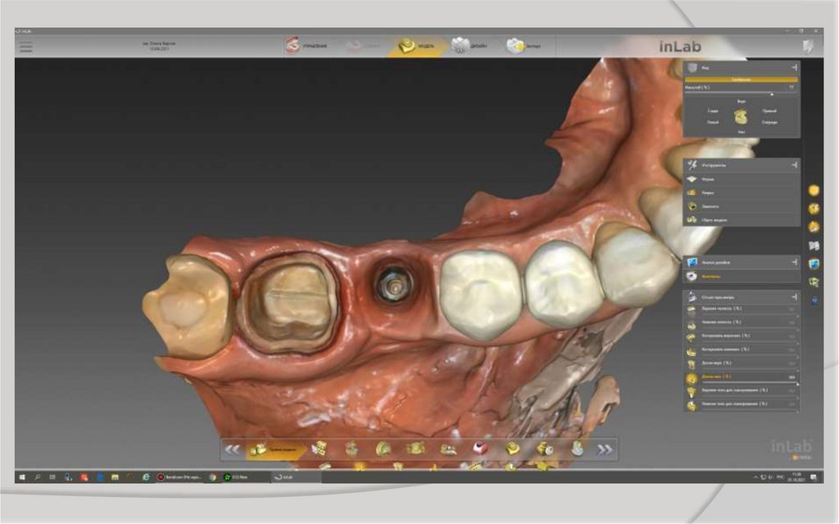Switch to the Administration phase tab
Screen dimensions: 839x524
pos(306,46)
